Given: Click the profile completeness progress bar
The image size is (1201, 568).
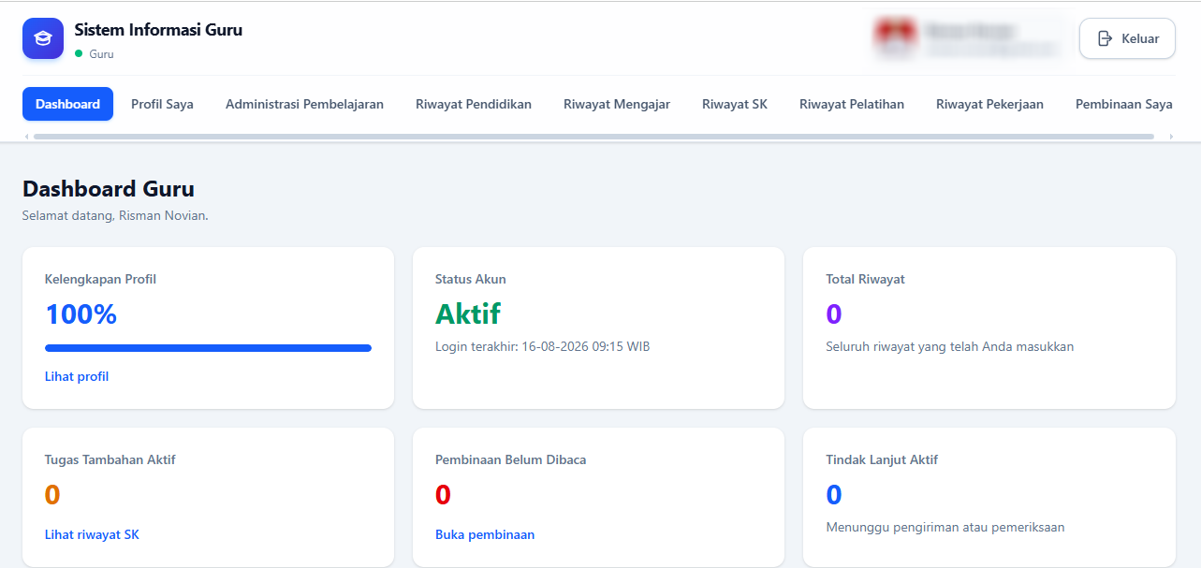Looking at the screenshot, I should coord(208,348).
